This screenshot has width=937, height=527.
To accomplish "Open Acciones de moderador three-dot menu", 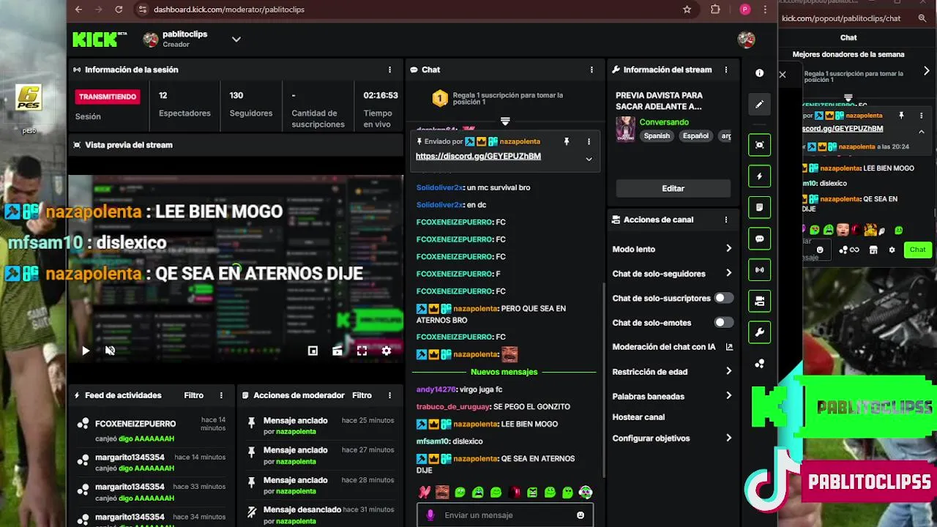I will coord(389,395).
